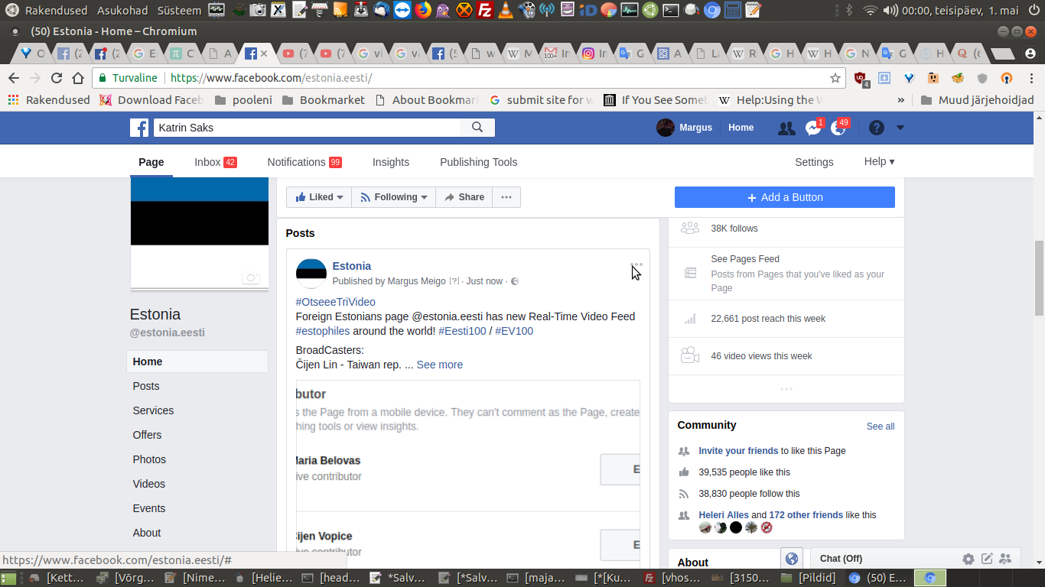Open VLC from top panel

(x=505, y=10)
